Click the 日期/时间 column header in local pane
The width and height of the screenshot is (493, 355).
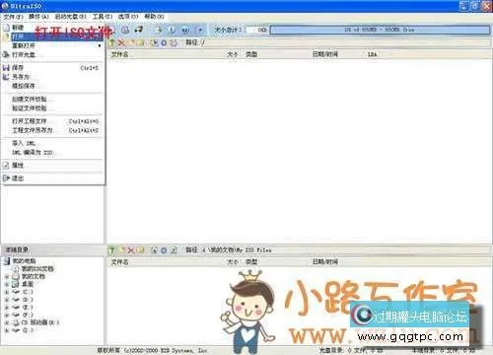coord(325,262)
